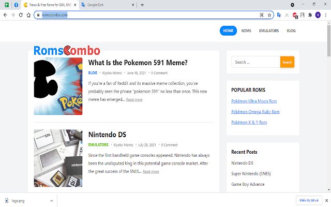This screenshot has width=331, height=207.
Task: Click Hiển thị tất cả downloads button
Action: [x=309, y=200]
